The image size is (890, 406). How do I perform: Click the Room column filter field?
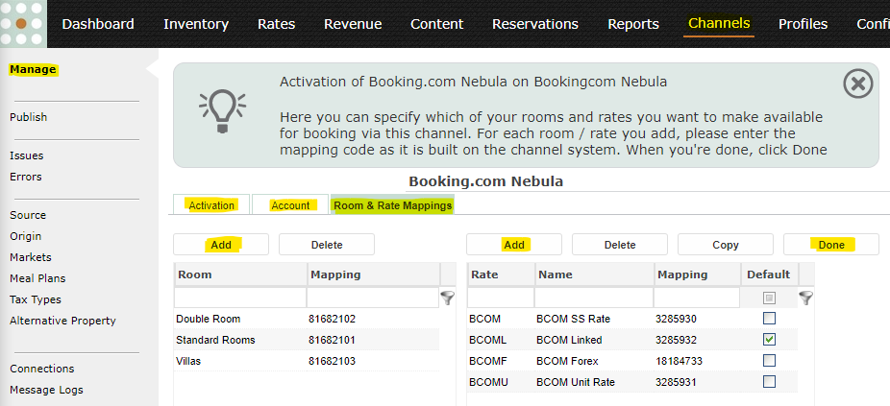point(240,298)
